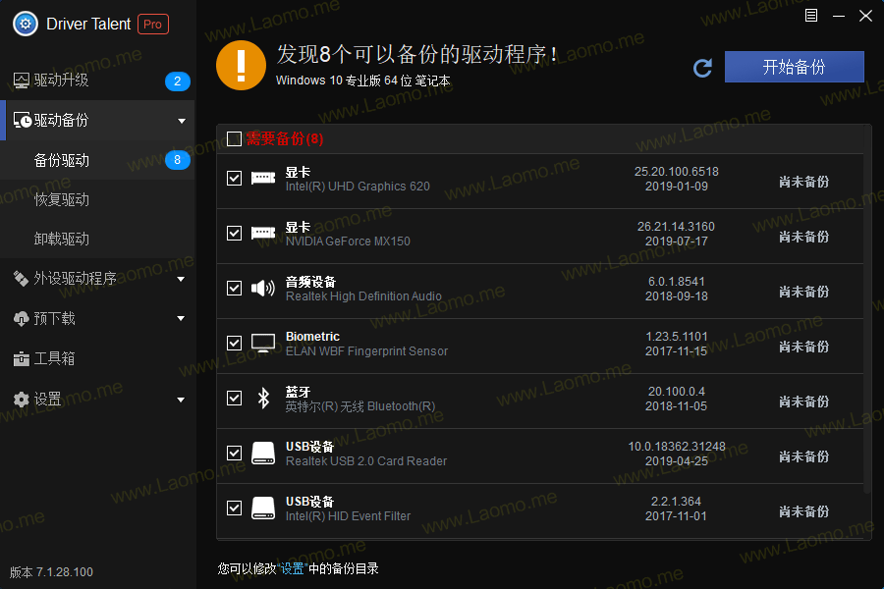884x589 pixels.
Task: Expand the 外设驱动程序 dropdown arrow
Action: [x=181, y=279]
